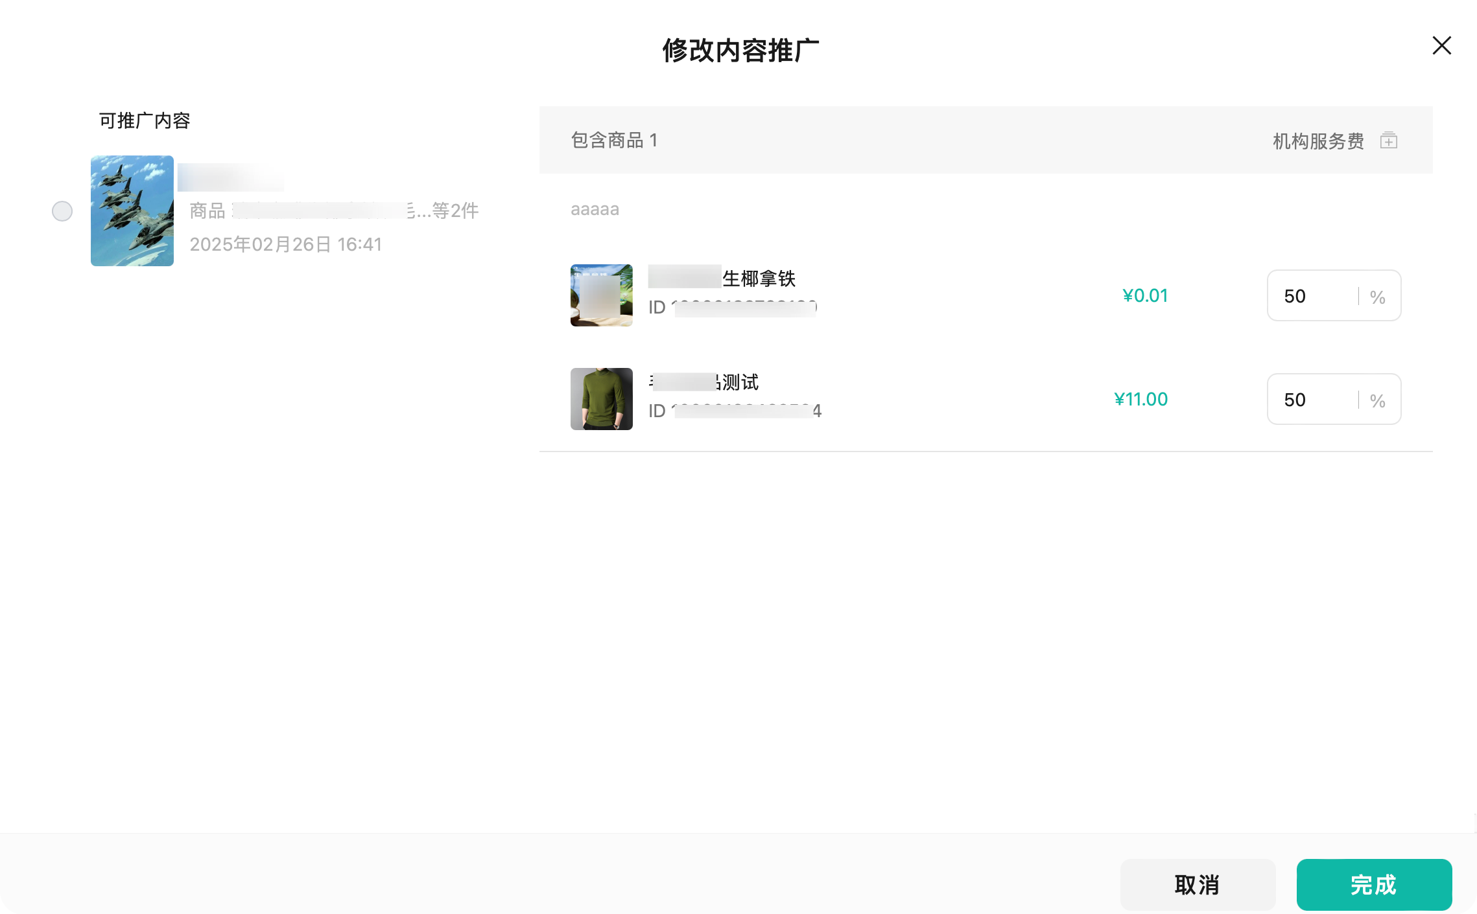The image size is (1477, 914).
Task: Select the radio button for jet content
Action: [62, 211]
